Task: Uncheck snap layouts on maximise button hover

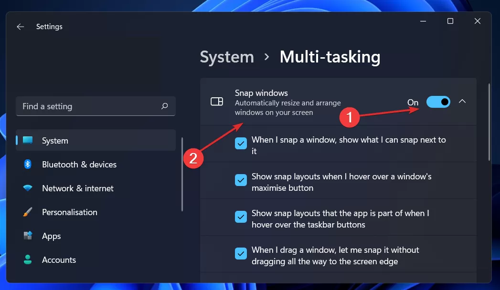Action: 241,180
